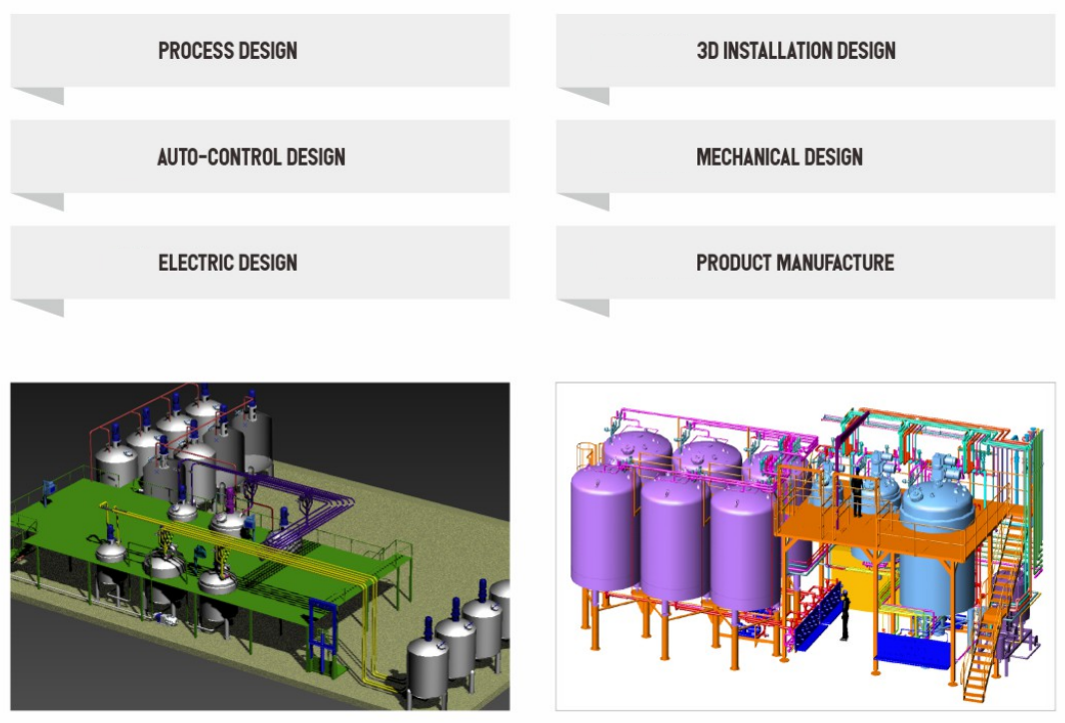Viewport: 1065px width, 723px height.
Task: Click the folded corner under Auto-Control Design
Action: pyautogui.click(x=45, y=201)
